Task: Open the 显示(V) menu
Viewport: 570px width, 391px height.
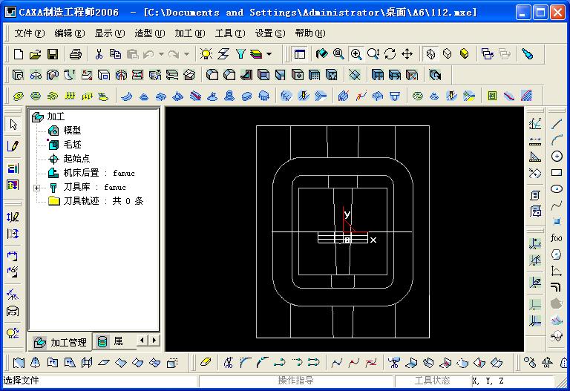Action: pyautogui.click(x=109, y=33)
